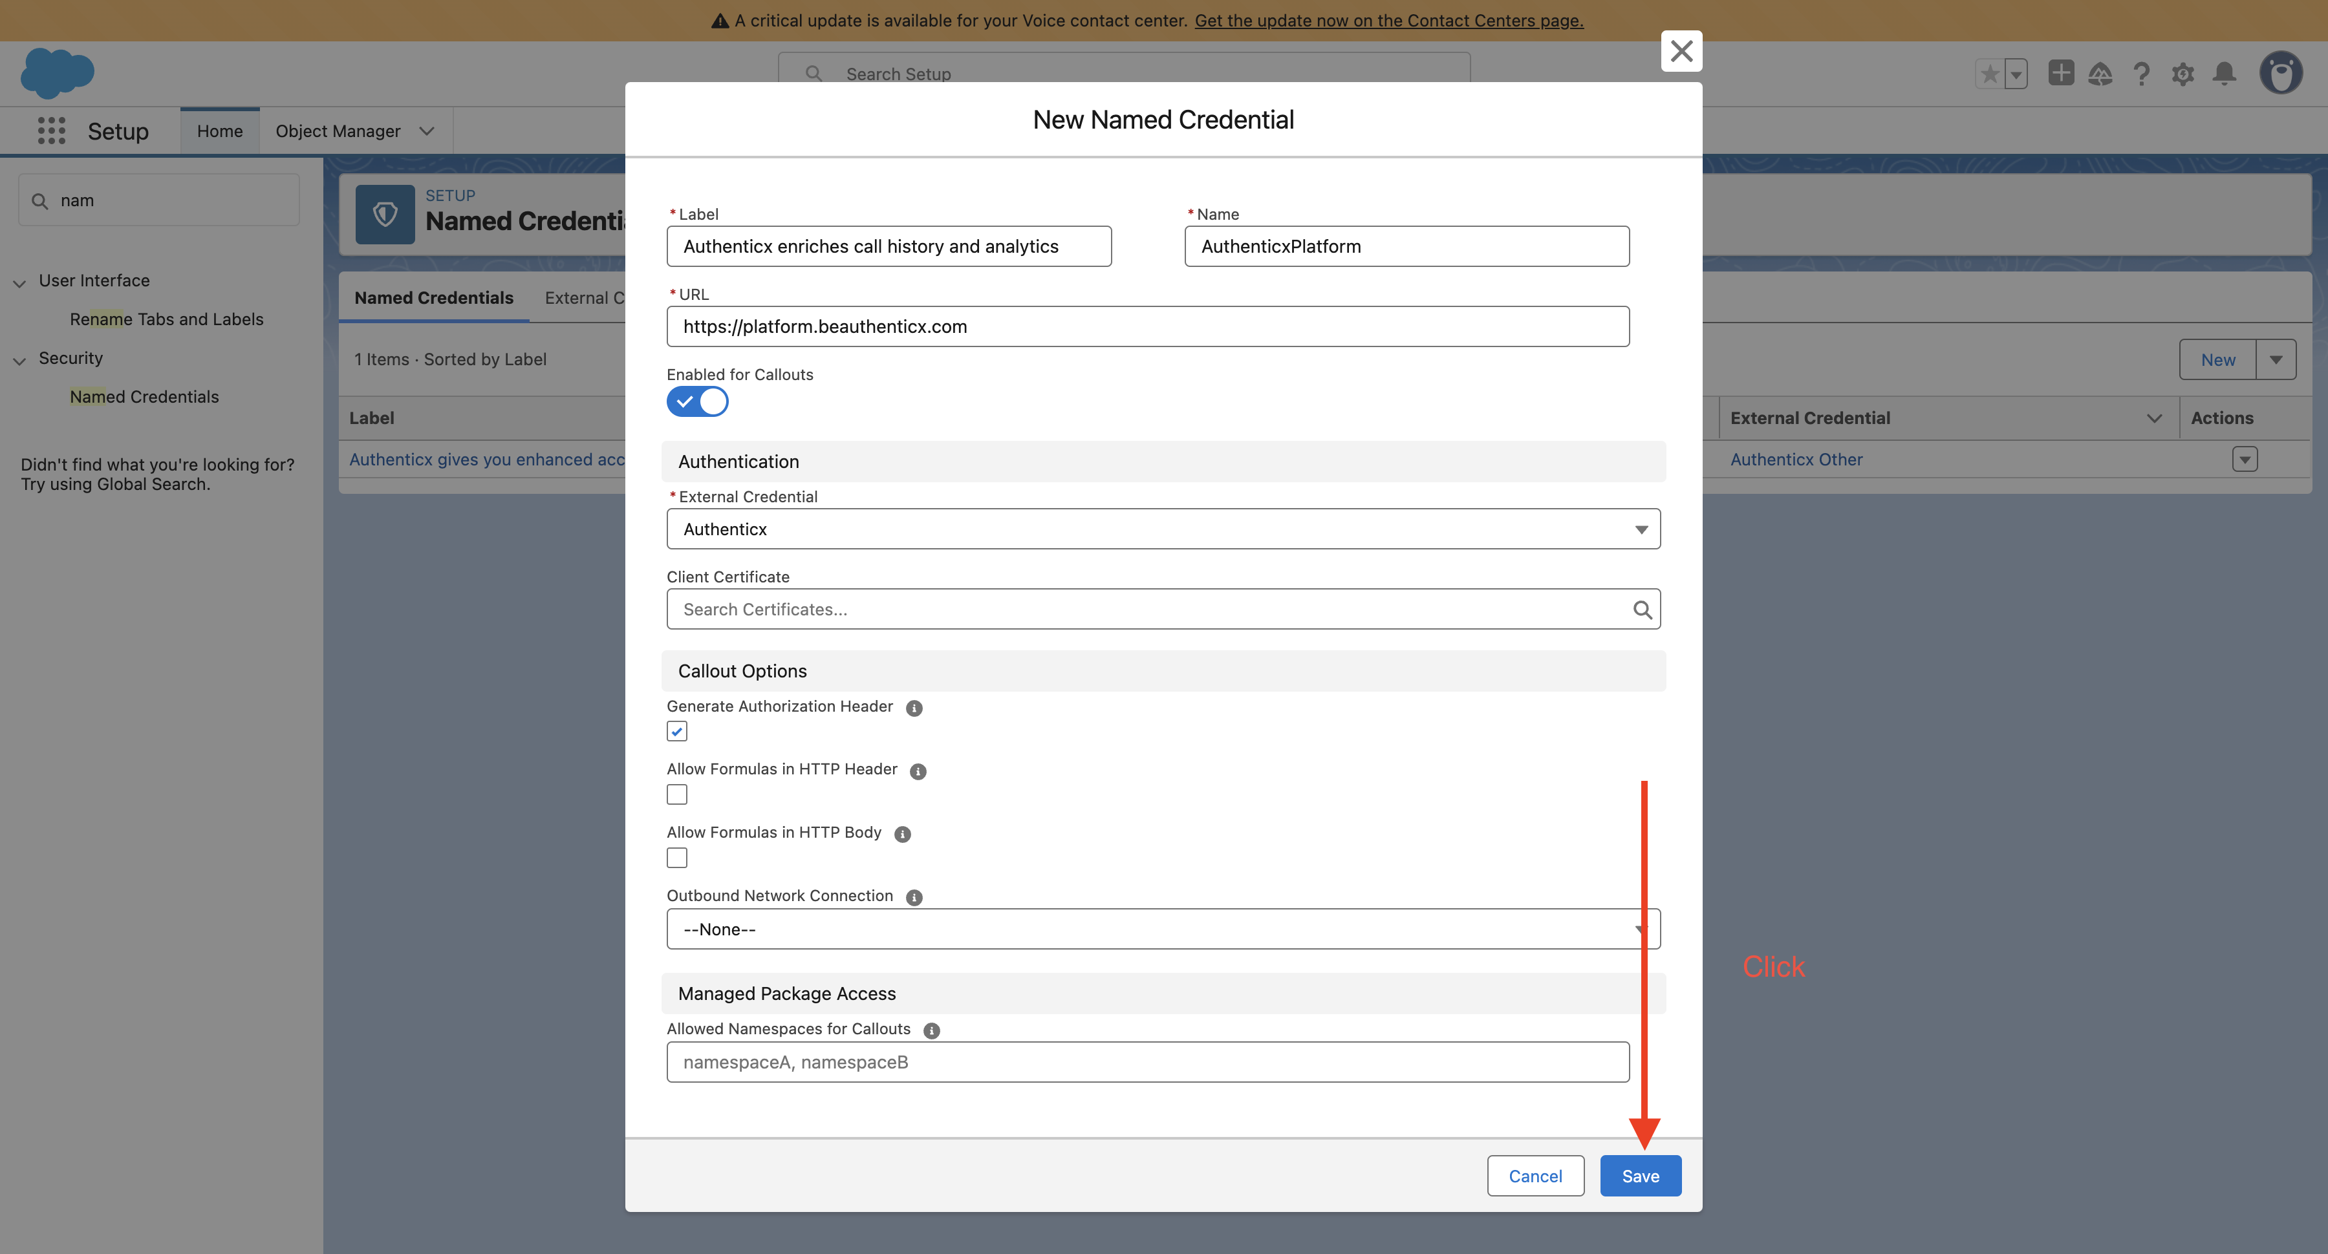Click the Managed Package Access section header
This screenshot has width=2328, height=1254.
[x=1163, y=994]
